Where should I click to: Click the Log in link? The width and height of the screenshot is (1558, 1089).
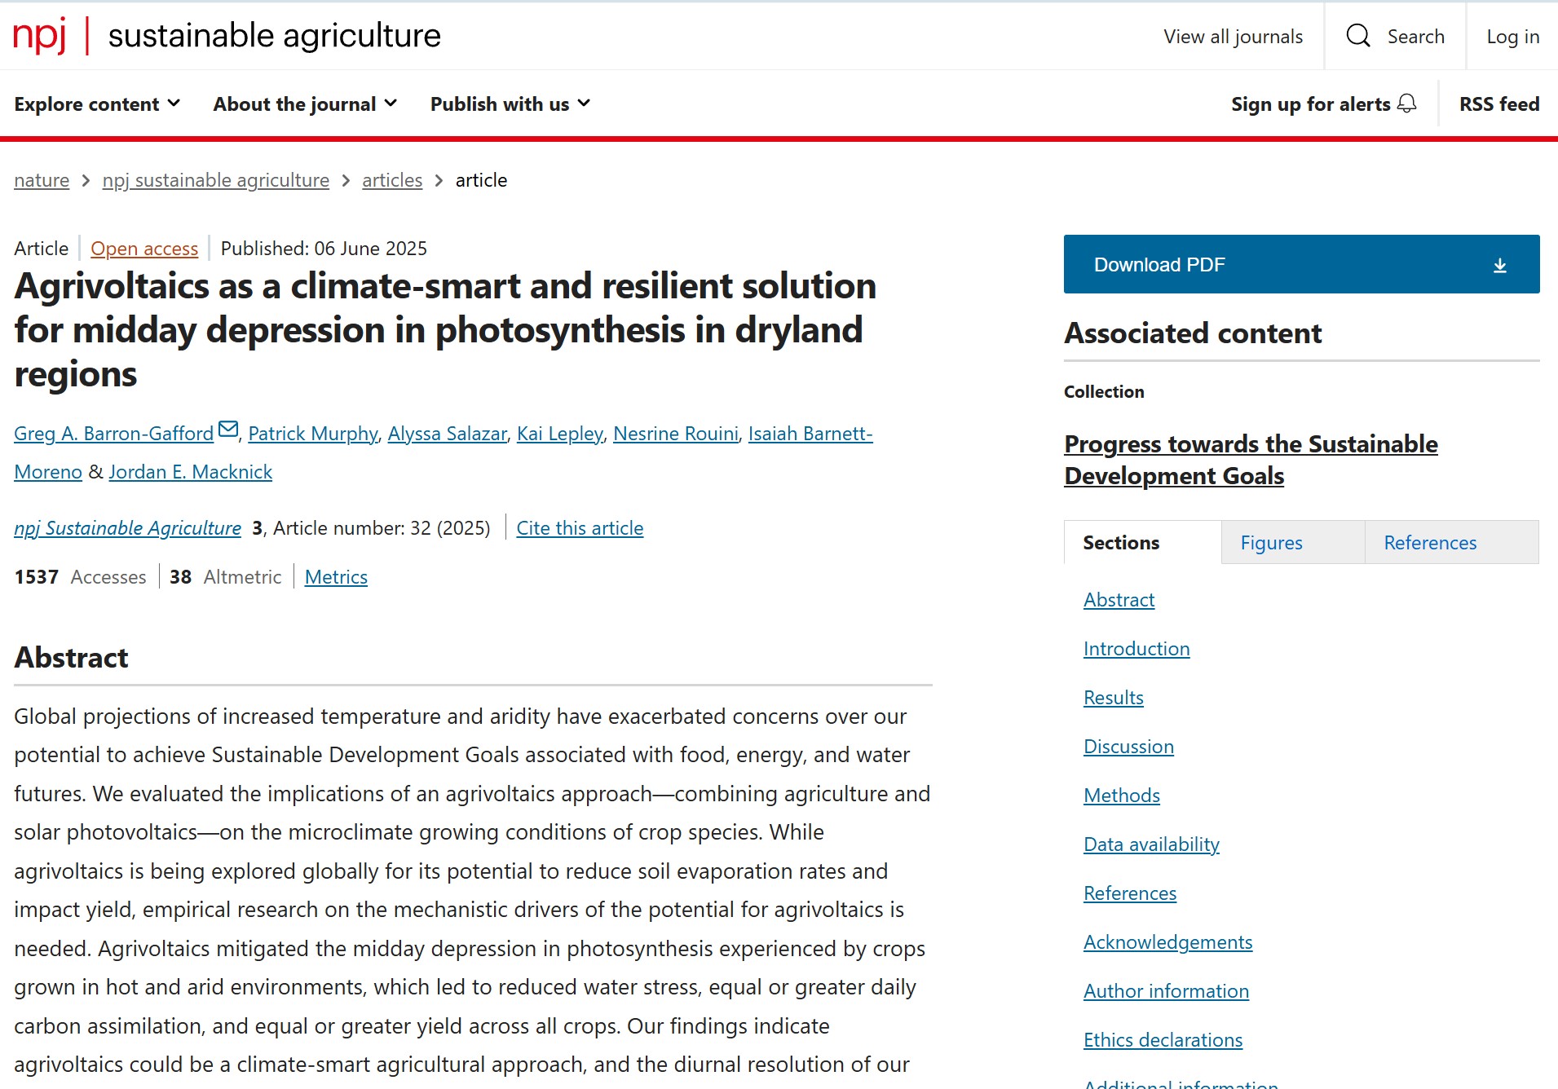click(x=1512, y=36)
